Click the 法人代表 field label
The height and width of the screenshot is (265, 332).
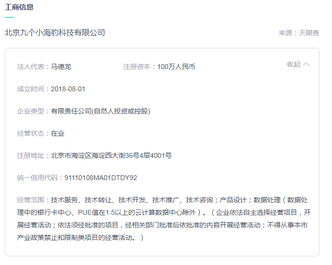pos(30,67)
